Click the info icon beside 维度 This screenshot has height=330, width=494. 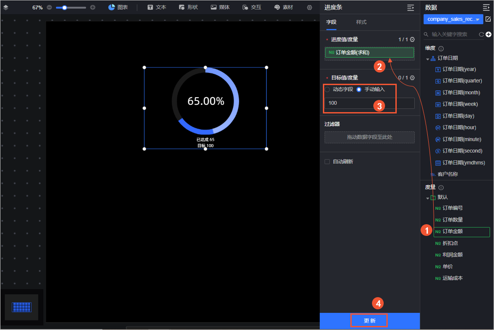pyautogui.click(x=441, y=49)
